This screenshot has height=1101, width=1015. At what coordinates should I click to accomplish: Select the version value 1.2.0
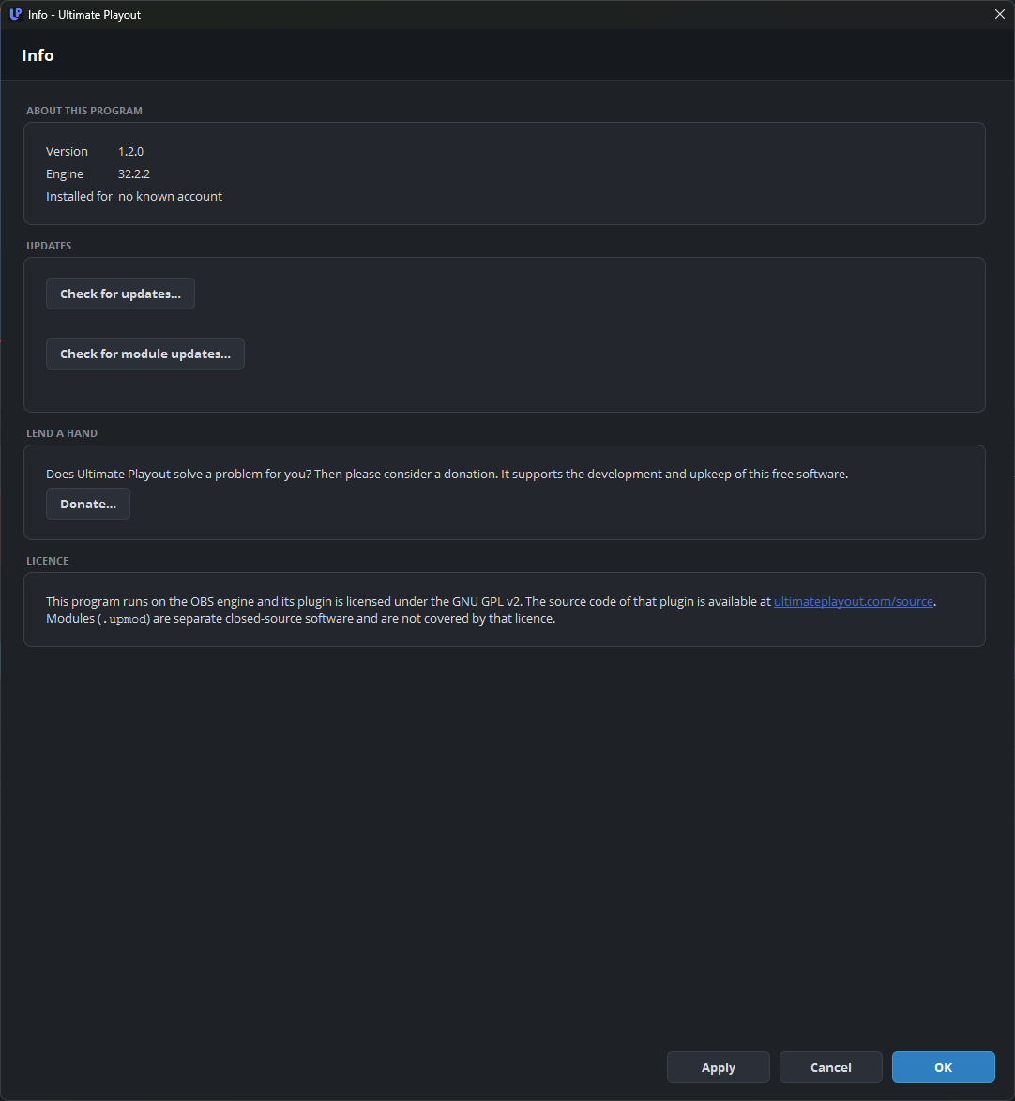tap(130, 152)
